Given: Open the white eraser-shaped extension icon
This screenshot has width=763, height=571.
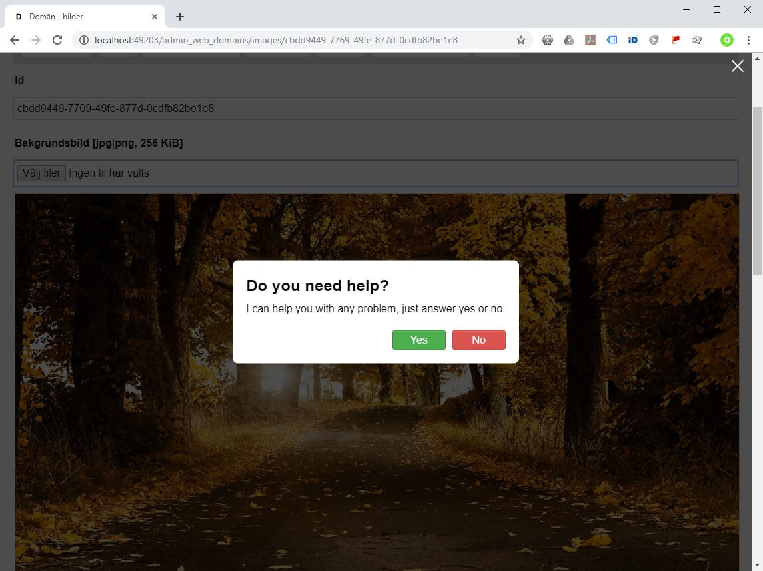Looking at the screenshot, I should [697, 40].
